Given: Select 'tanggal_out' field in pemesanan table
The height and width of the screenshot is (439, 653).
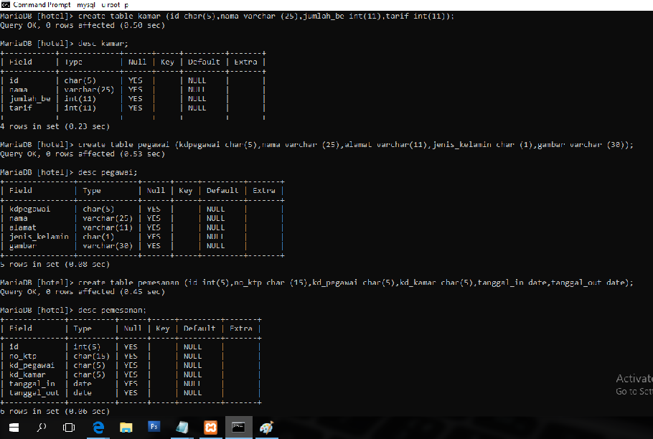Looking at the screenshot, I should pos(34,392).
